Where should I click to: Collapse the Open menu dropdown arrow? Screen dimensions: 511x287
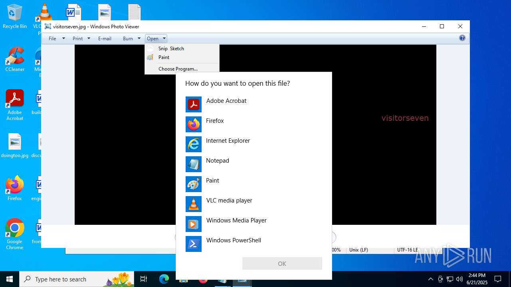[164, 38]
